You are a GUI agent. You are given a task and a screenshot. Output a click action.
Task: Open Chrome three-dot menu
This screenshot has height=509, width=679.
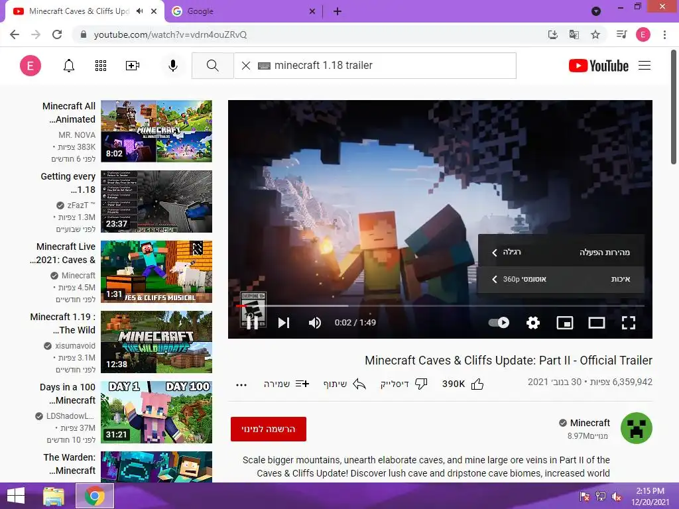point(664,34)
